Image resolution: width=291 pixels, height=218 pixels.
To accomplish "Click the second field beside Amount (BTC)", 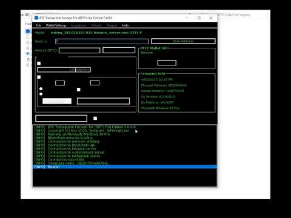I will [x=119, y=50].
